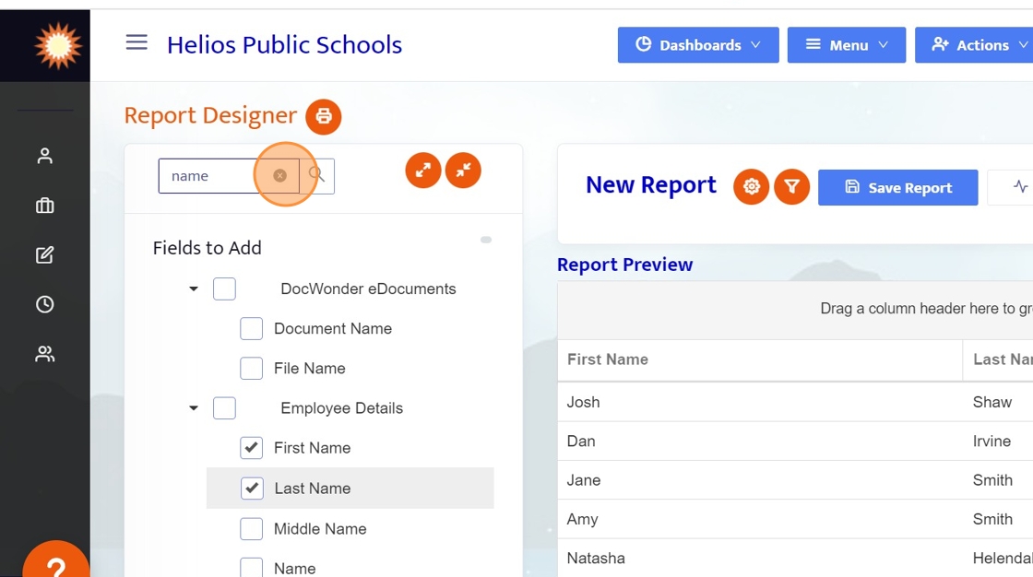Open the Menu dropdown
The height and width of the screenshot is (577, 1033).
tap(847, 45)
